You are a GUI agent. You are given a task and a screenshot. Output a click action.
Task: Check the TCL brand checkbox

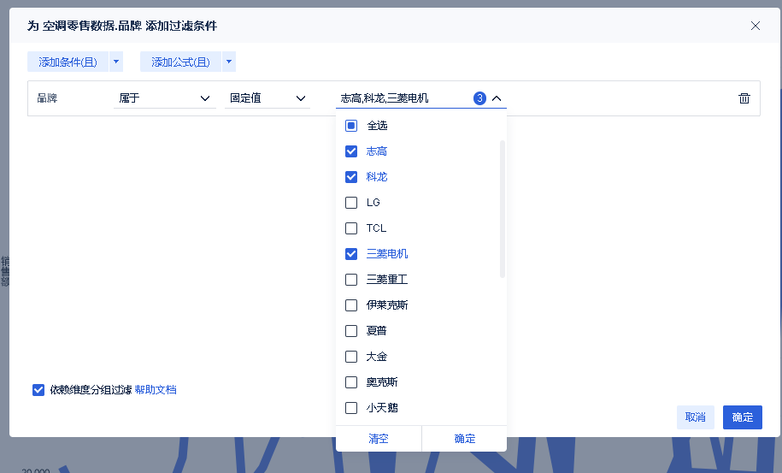pos(351,228)
